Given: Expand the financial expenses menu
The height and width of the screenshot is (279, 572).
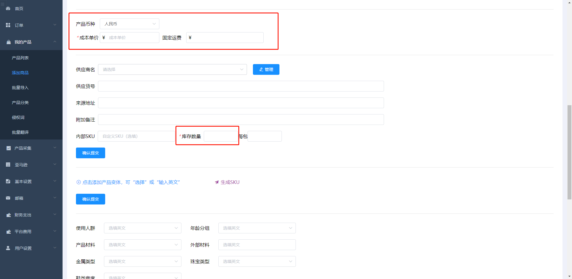Looking at the screenshot, I should click(55, 215).
